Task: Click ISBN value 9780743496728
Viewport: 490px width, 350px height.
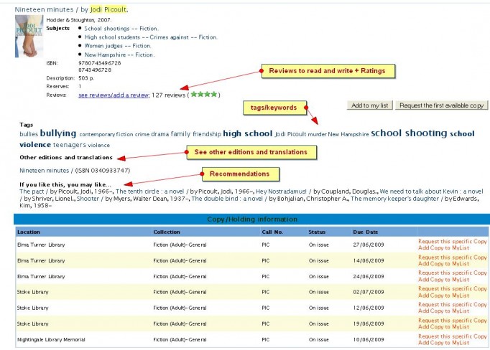Action: [x=99, y=63]
